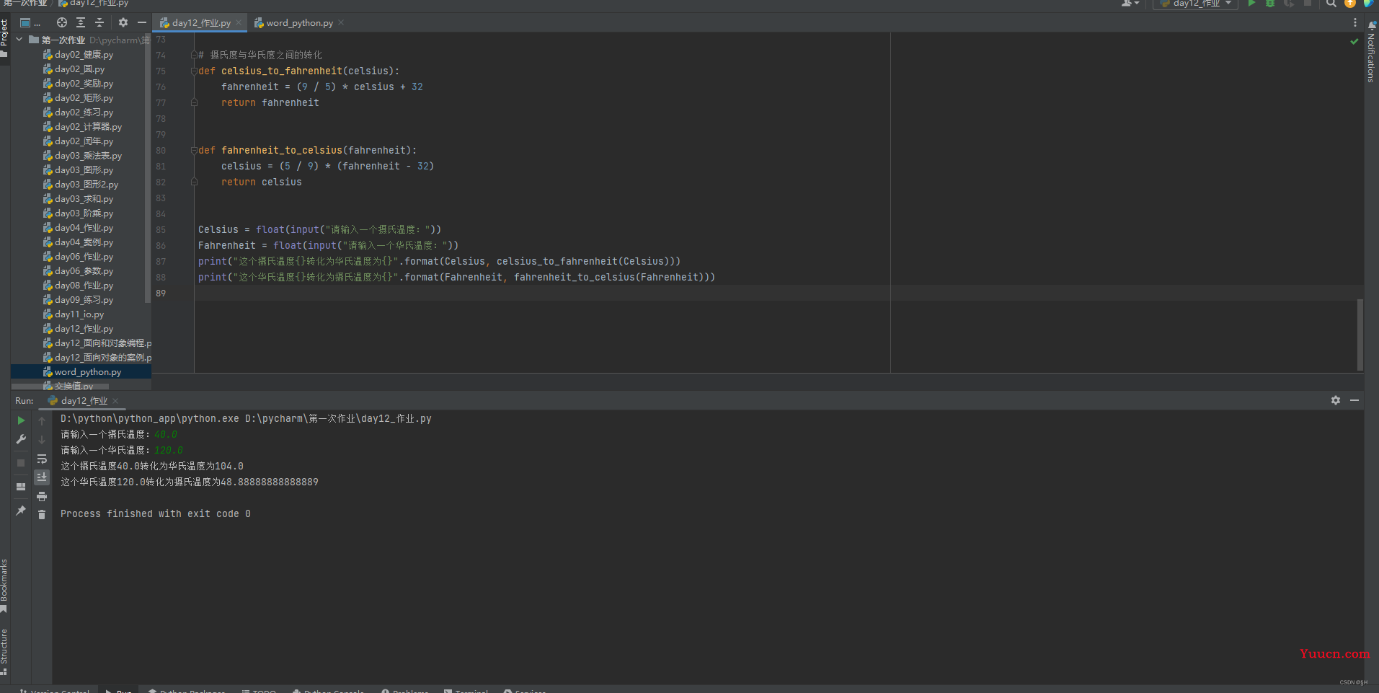
Task: Select word_python.py in project tree
Action: coord(81,372)
